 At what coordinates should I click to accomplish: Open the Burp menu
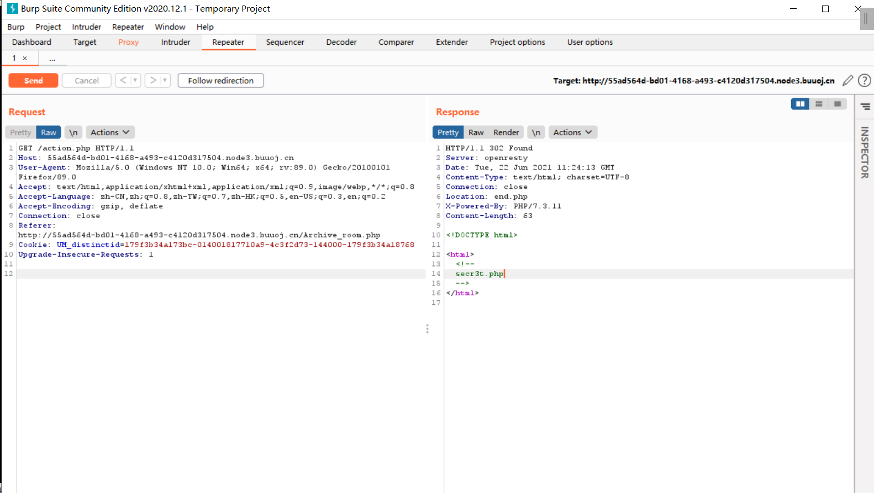pos(15,26)
